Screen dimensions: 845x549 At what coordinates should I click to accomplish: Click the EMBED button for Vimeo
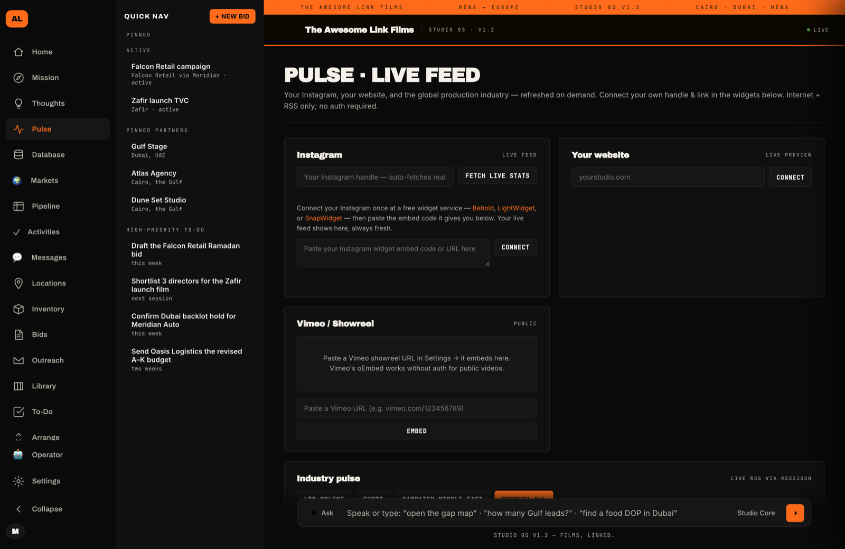[417, 431]
